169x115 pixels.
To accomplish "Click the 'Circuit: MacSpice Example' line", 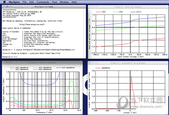I will [31, 53].
